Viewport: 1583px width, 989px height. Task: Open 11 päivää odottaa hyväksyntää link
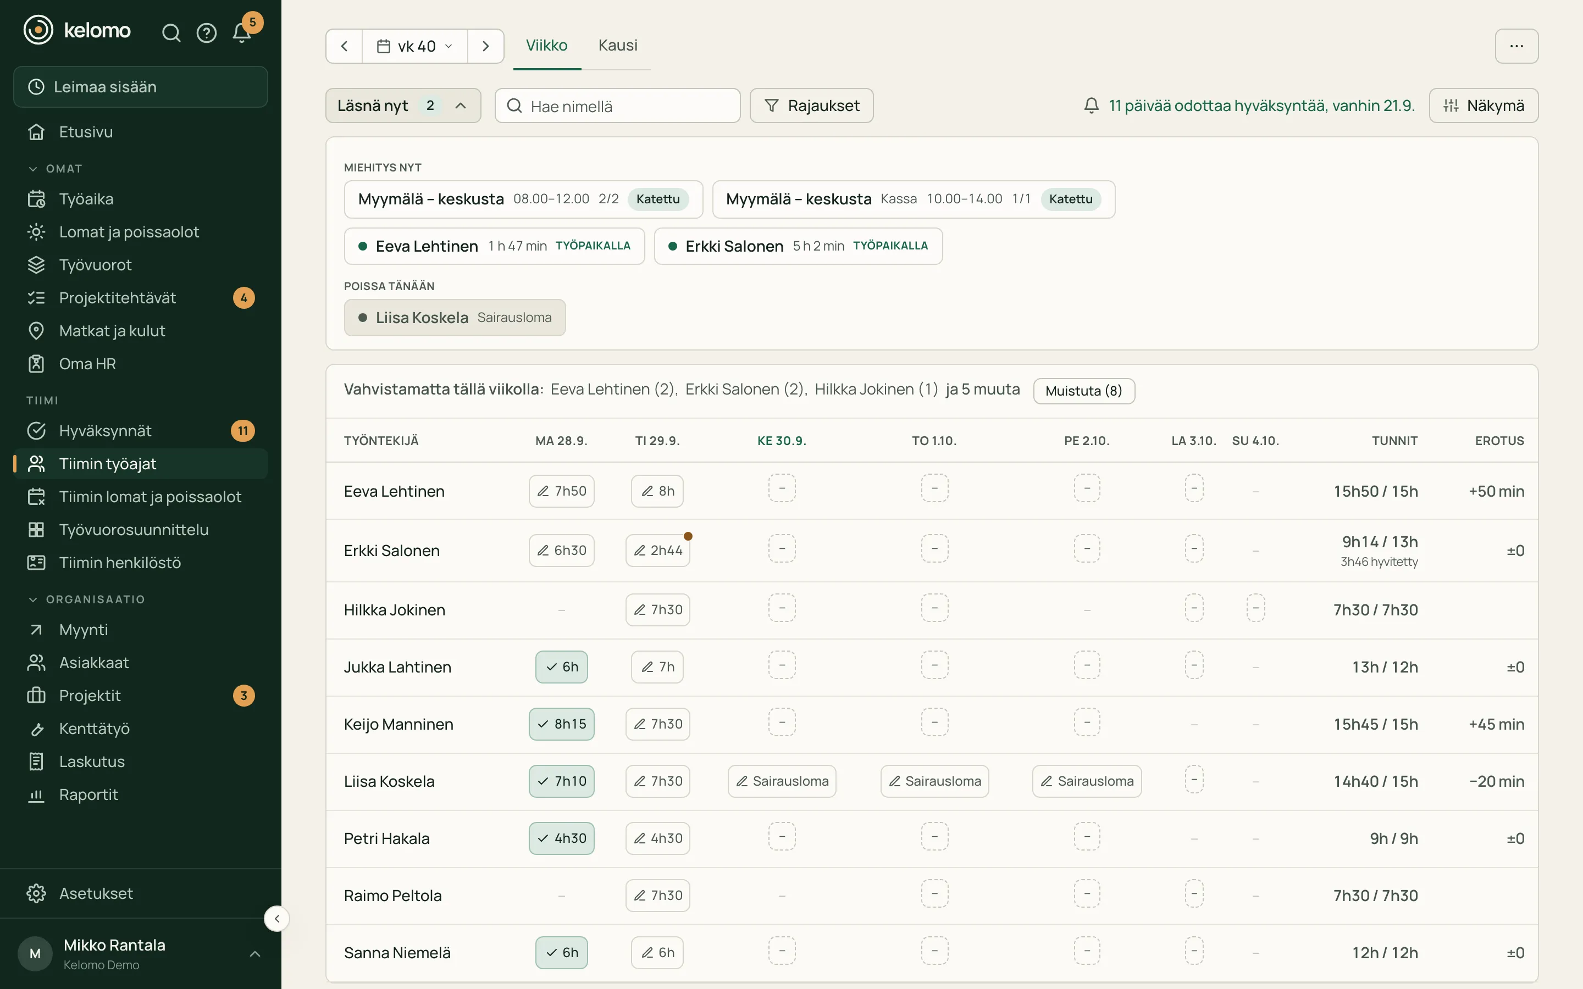point(1249,105)
